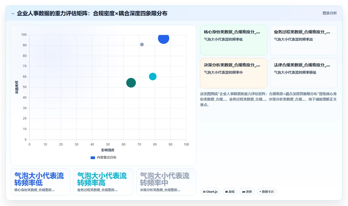
Task: Select the 表格 tag
Action: point(230,192)
